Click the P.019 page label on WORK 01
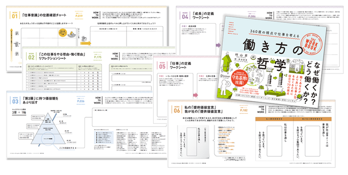 (79, 16)
